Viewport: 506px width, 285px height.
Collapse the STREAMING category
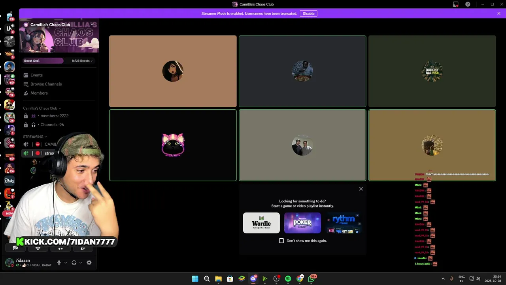[35, 137]
